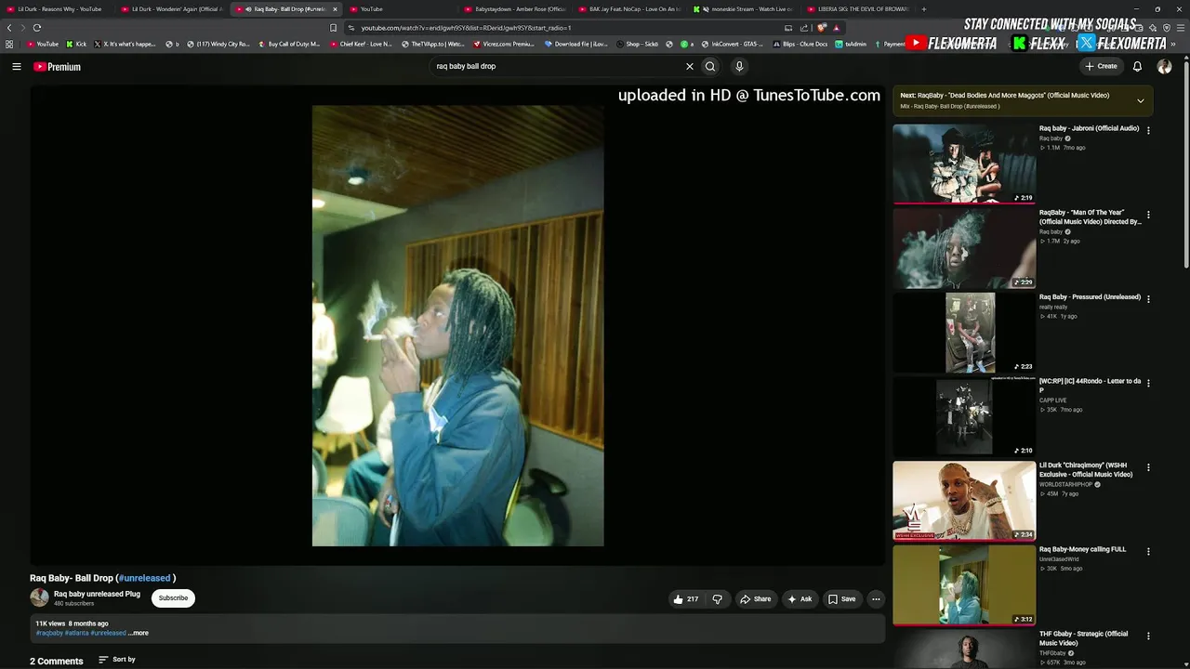The width and height of the screenshot is (1190, 669).
Task: Clear the search box with the X
Action: [x=690, y=67]
